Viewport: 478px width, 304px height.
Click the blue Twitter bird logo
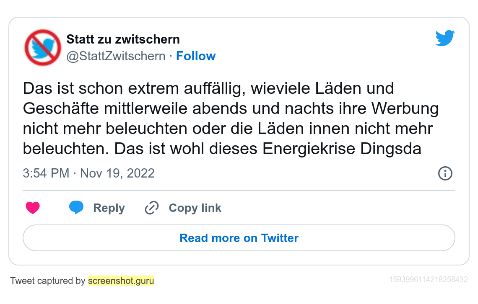click(x=445, y=38)
